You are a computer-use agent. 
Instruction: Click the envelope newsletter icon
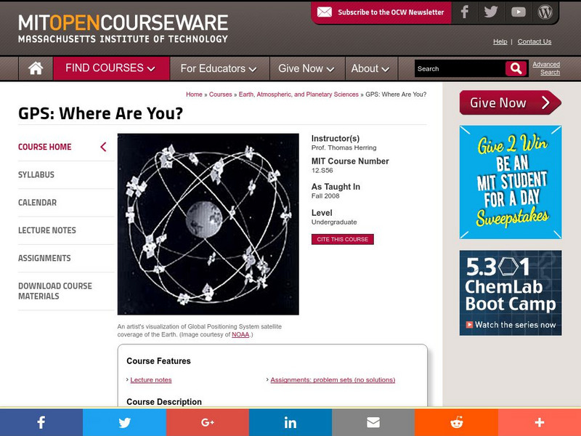point(324,12)
